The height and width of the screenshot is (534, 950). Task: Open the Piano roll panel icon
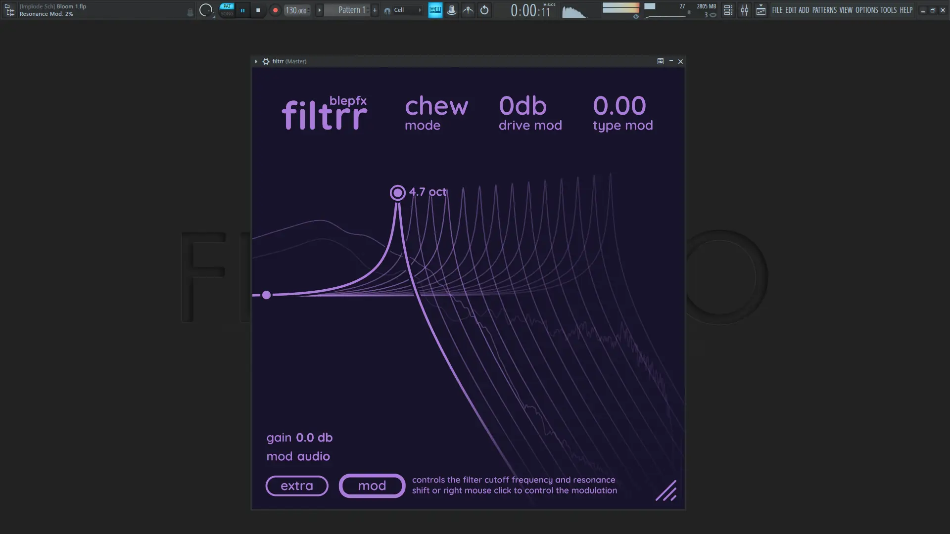coord(761,10)
